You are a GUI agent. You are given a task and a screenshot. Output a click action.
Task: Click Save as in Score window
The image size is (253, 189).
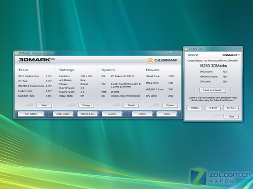click(x=231, y=108)
